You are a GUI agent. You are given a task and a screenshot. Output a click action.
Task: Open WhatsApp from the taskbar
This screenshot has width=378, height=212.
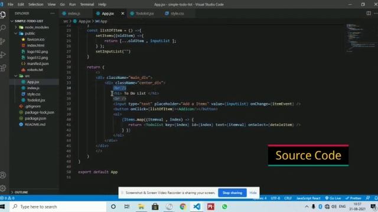(x=224, y=207)
